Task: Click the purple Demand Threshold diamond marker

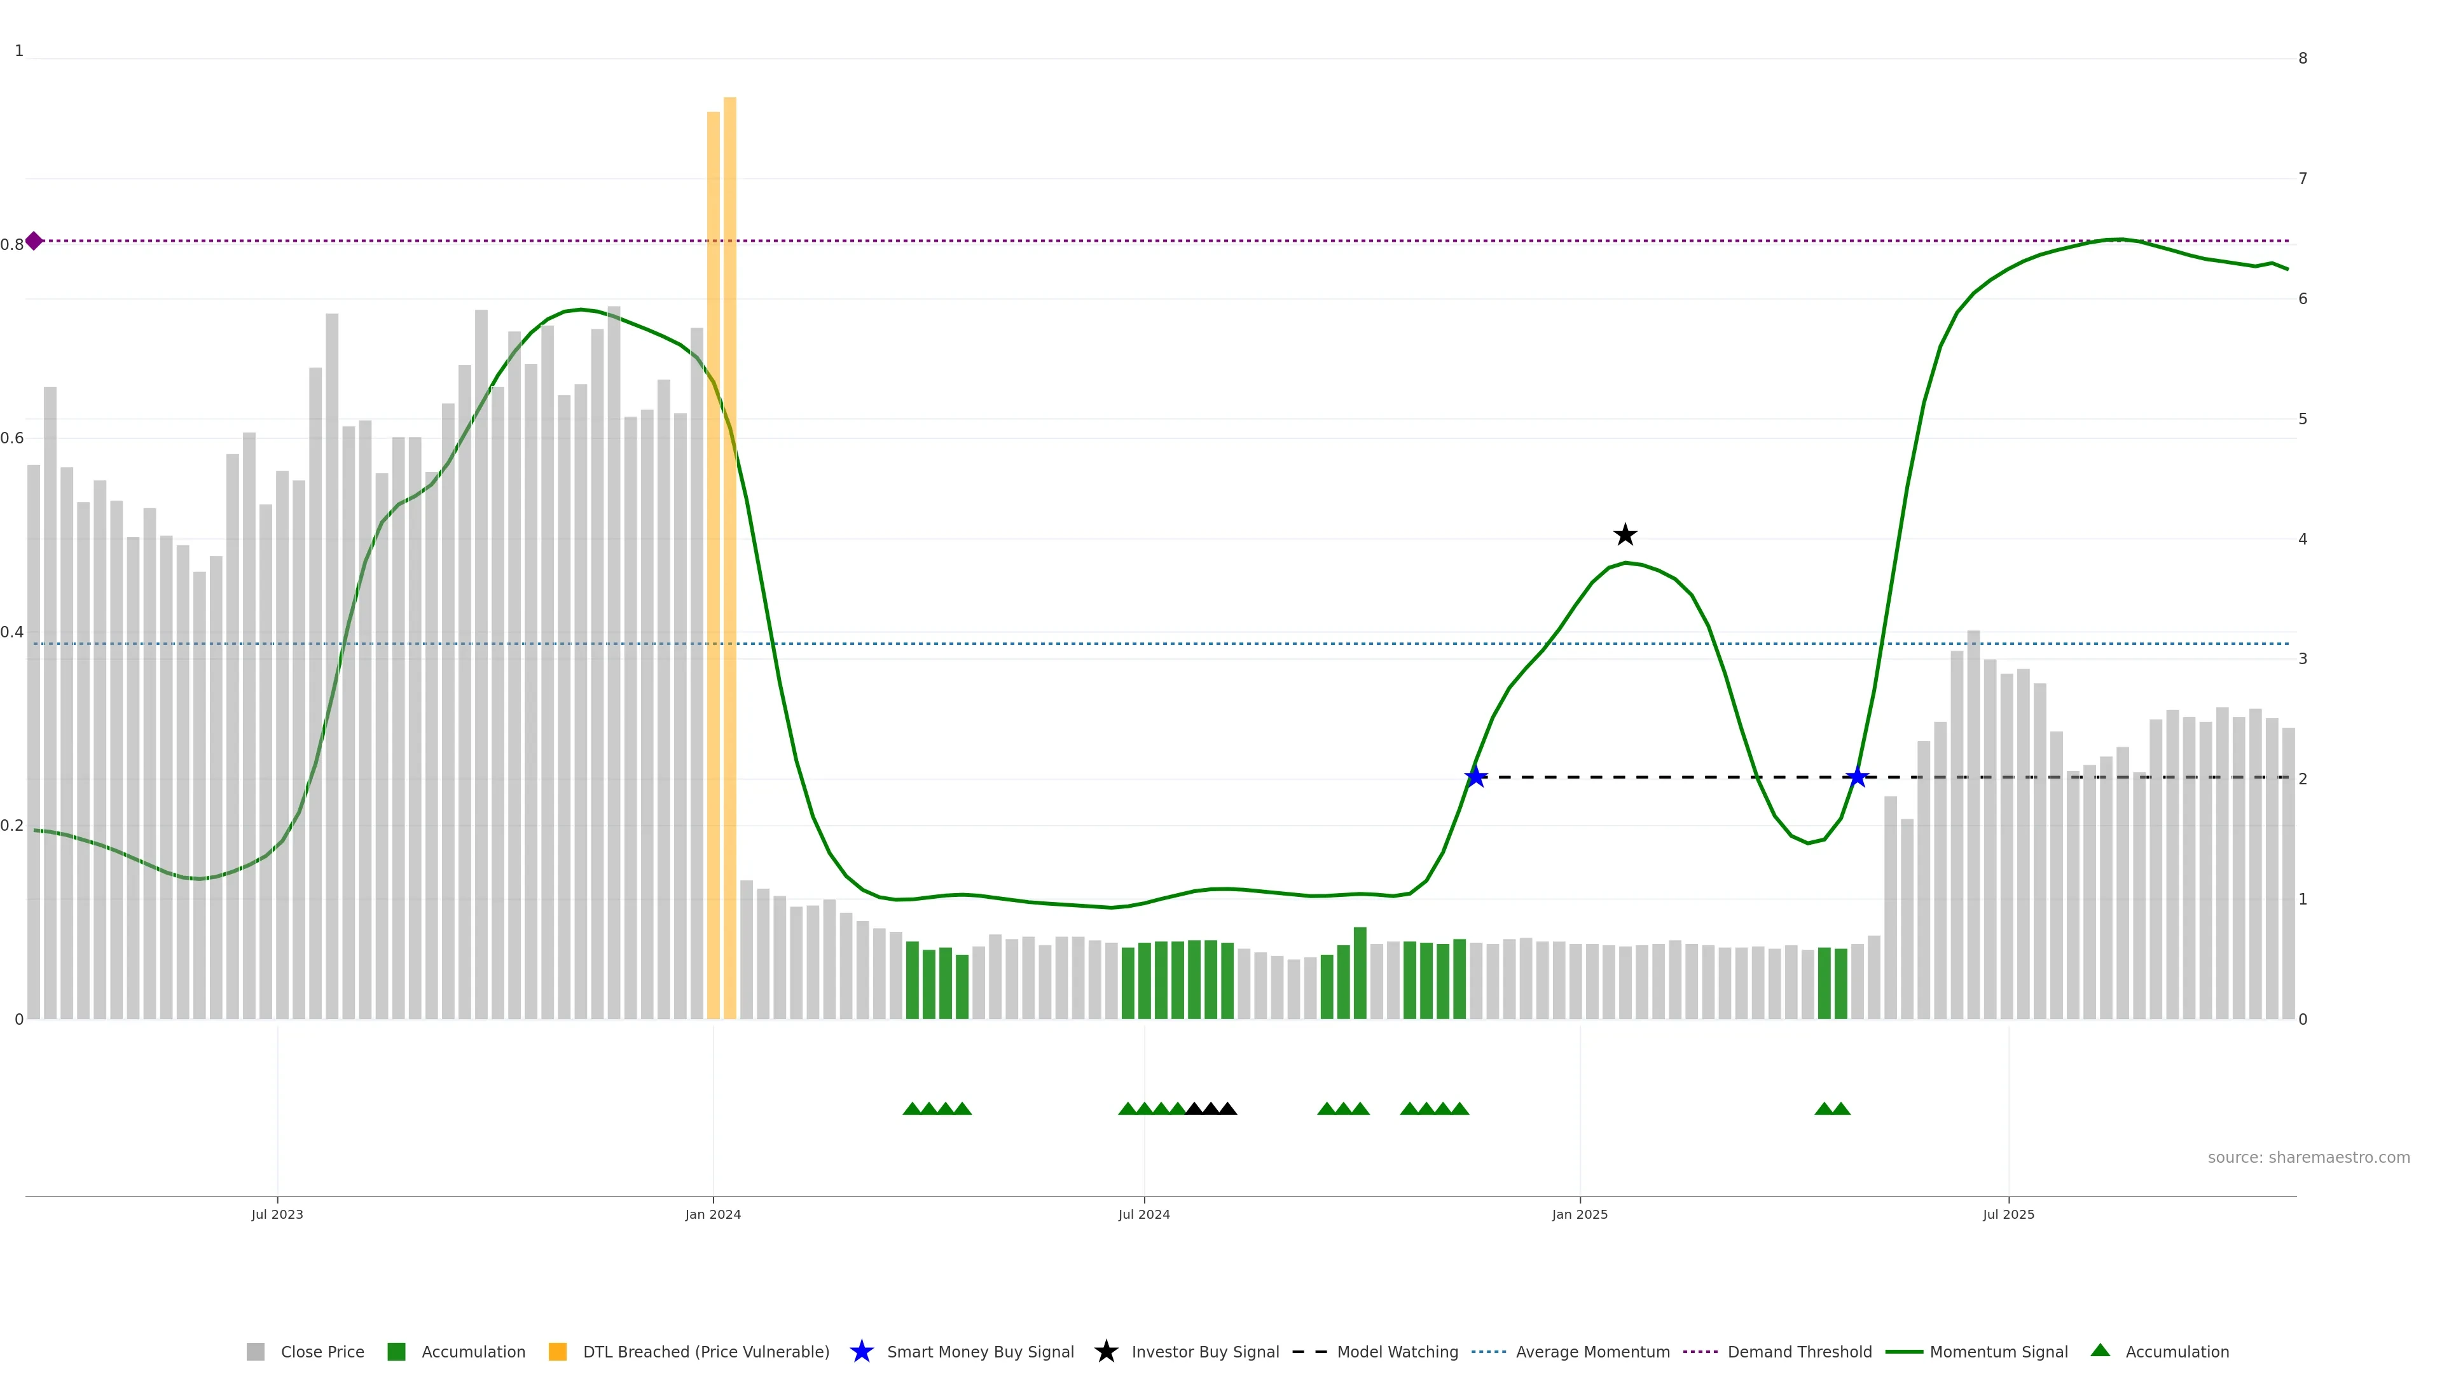Action: [x=34, y=241]
